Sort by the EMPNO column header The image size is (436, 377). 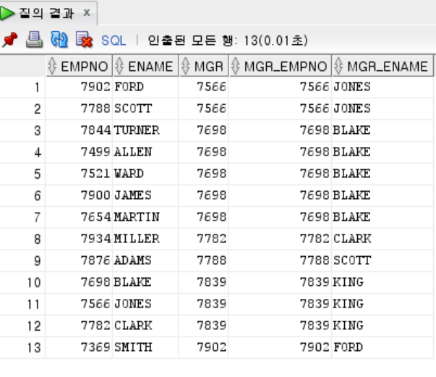[x=79, y=67]
